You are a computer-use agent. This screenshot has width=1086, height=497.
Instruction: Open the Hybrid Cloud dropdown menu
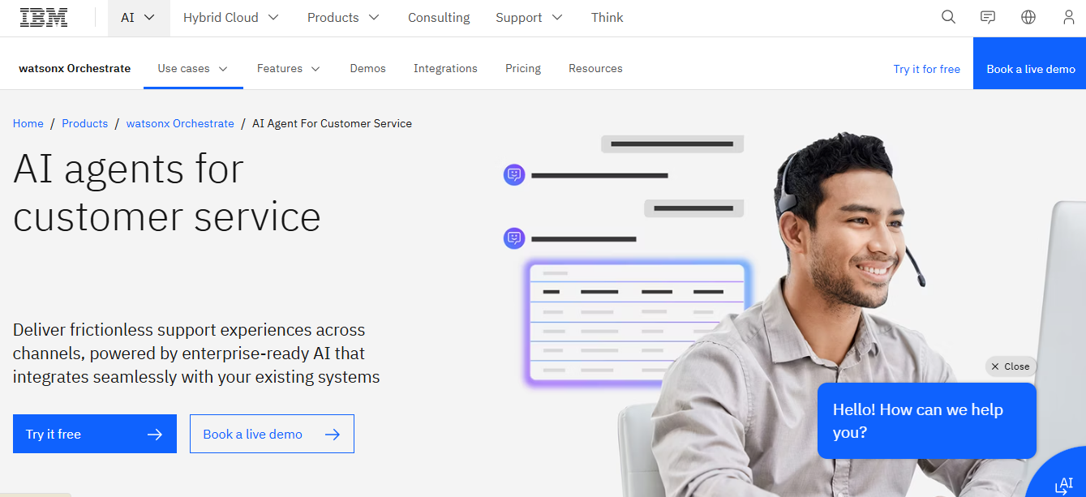[x=230, y=17]
